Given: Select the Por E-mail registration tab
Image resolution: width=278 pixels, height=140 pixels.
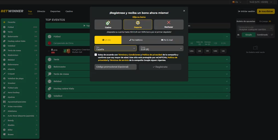Looking at the screenshot, I should point(167,40).
